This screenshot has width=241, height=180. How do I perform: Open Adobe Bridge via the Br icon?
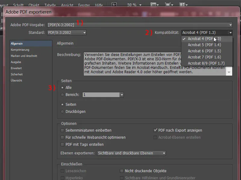(114, 4)
